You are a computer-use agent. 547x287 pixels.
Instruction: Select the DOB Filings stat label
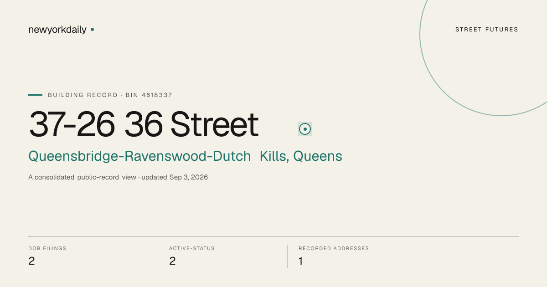(47, 248)
